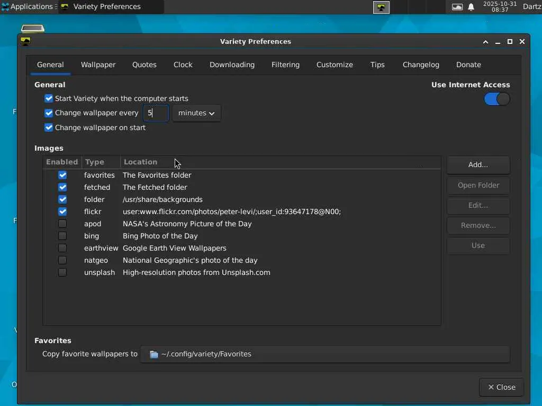Click the clock date in the top panel
The image size is (542, 406).
click(x=500, y=6)
